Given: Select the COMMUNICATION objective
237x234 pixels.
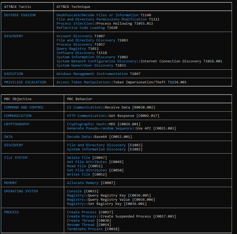Looking at the screenshot, I should click(18, 116).
